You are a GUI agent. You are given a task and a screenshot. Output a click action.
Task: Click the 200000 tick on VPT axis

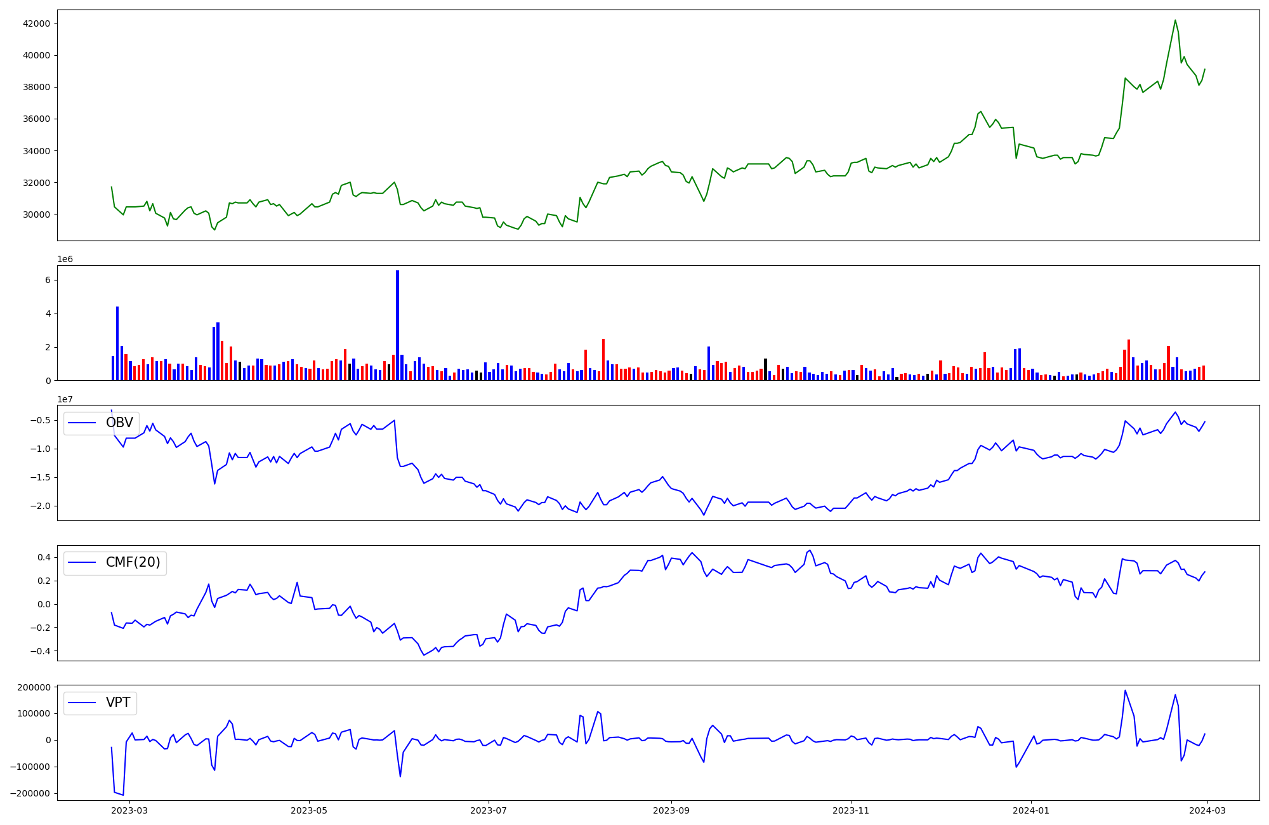pyautogui.click(x=34, y=687)
